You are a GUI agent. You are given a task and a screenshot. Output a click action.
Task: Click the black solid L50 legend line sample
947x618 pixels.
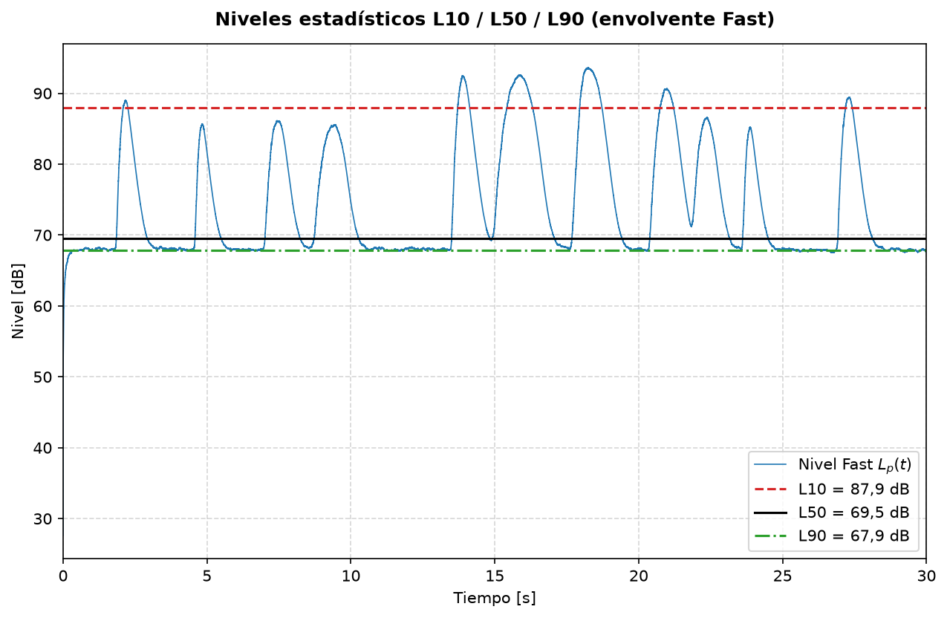coord(771,513)
